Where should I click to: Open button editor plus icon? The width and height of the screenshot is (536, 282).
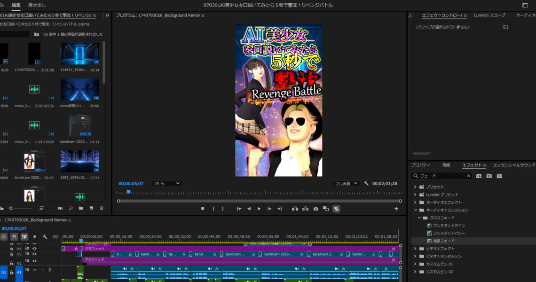396,209
